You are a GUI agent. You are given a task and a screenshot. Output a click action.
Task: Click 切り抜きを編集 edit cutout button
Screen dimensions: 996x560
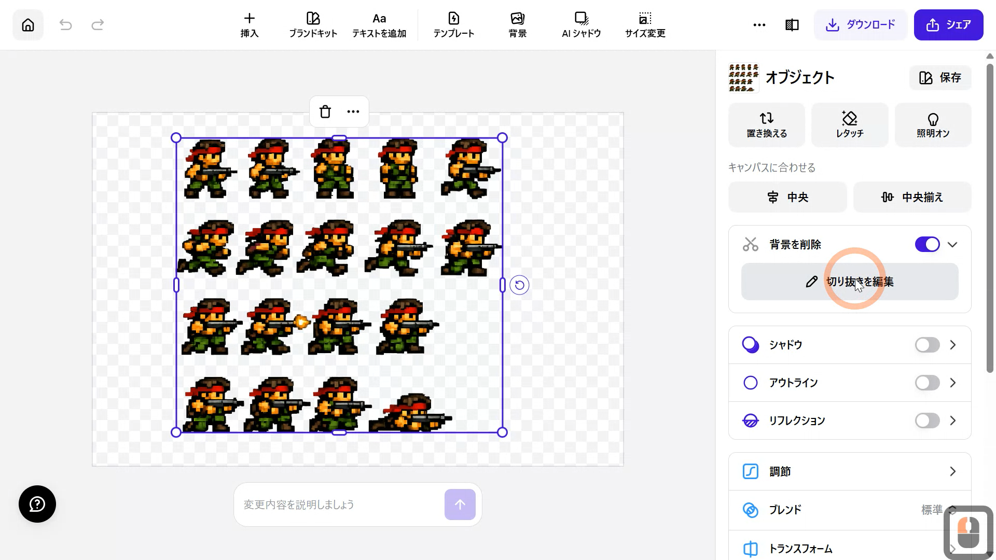click(x=850, y=282)
